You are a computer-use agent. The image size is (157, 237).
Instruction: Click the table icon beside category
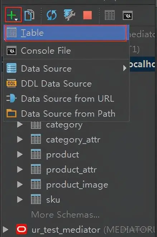click(x=36, y=125)
